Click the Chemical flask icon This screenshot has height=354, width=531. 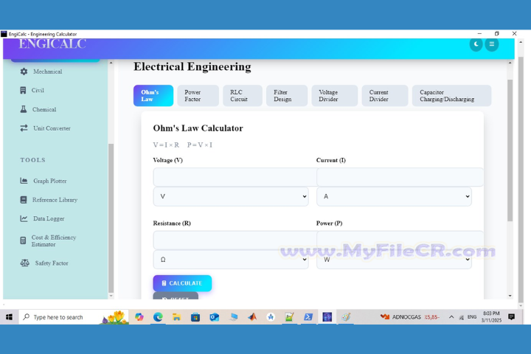click(24, 109)
